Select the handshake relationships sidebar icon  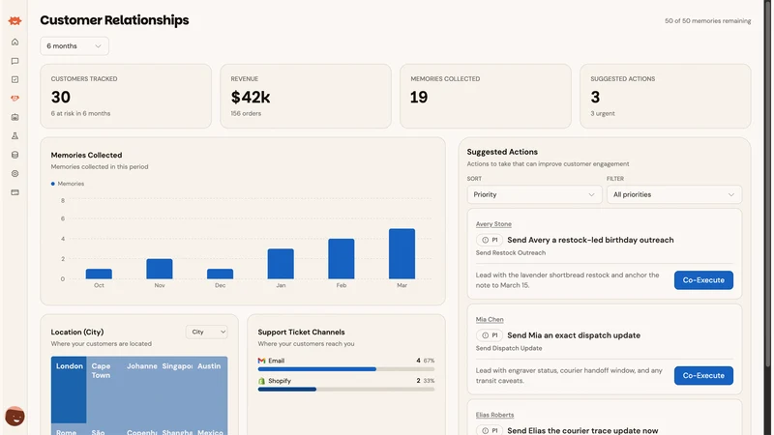(x=15, y=99)
